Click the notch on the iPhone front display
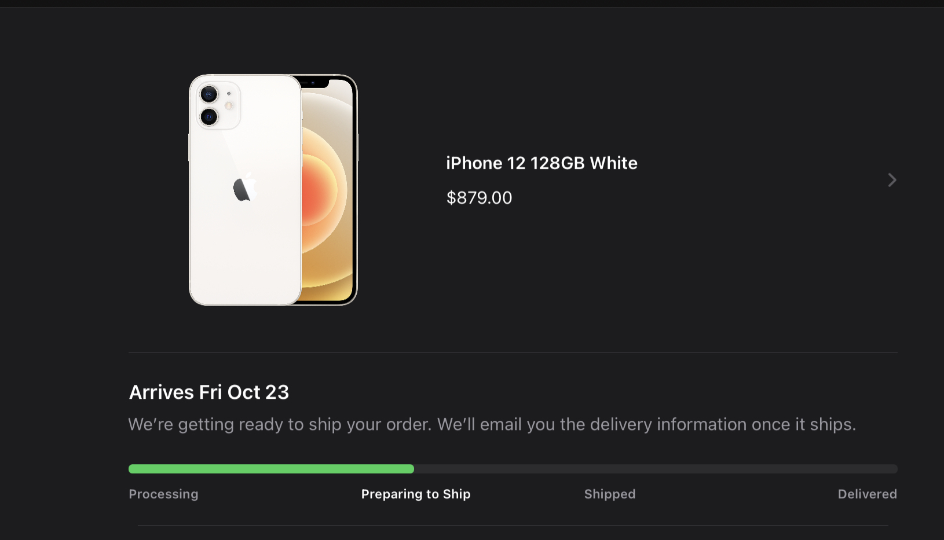The height and width of the screenshot is (540, 944). click(313, 83)
